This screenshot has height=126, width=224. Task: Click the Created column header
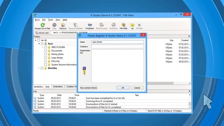point(185,40)
